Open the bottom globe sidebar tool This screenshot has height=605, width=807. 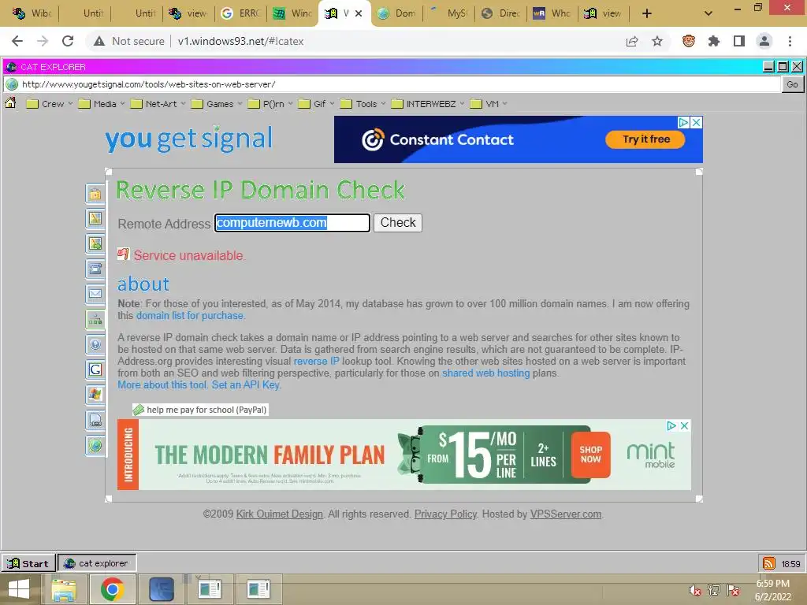[x=95, y=445]
